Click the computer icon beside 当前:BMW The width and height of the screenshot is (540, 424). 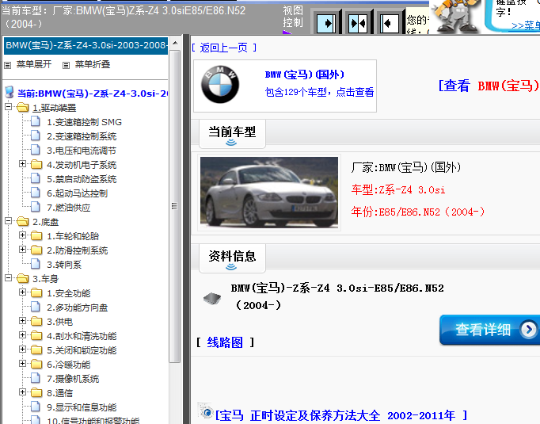point(10,93)
